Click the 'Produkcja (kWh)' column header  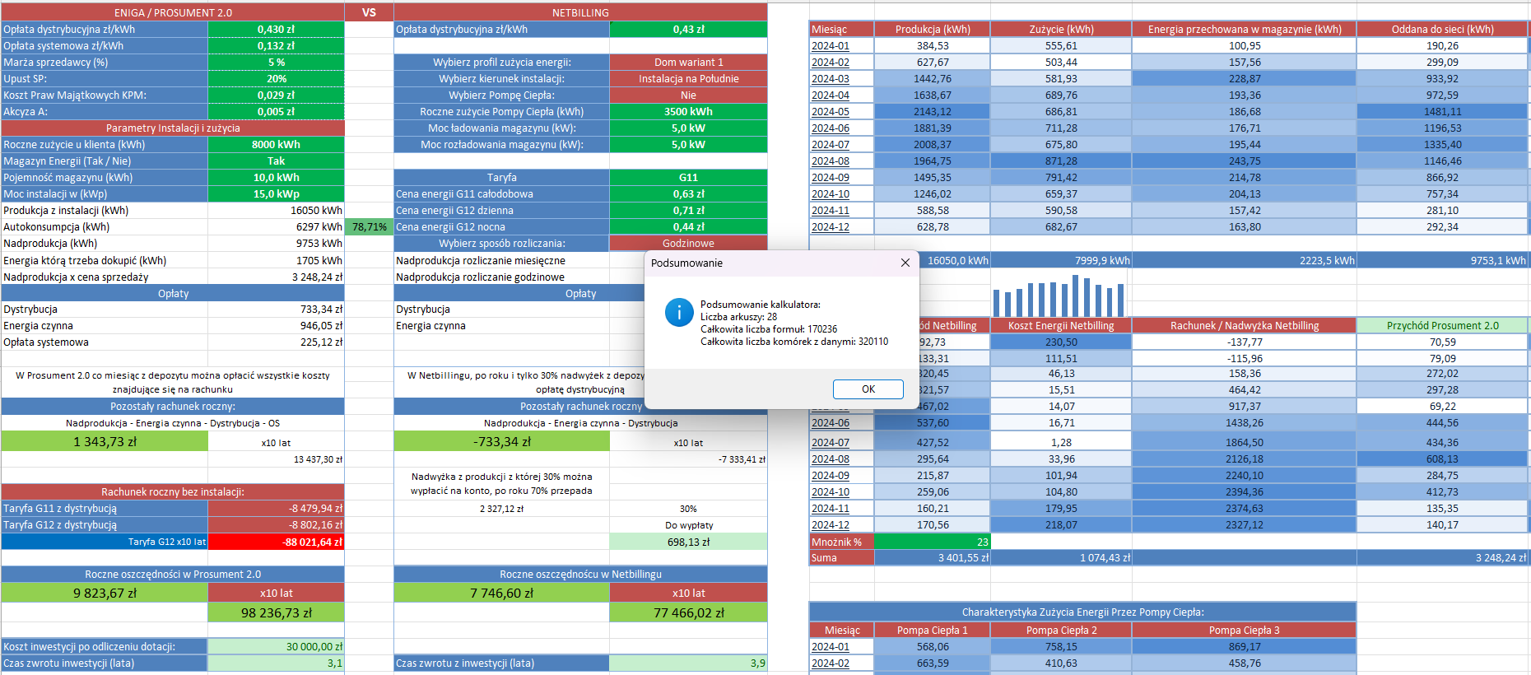932,30
